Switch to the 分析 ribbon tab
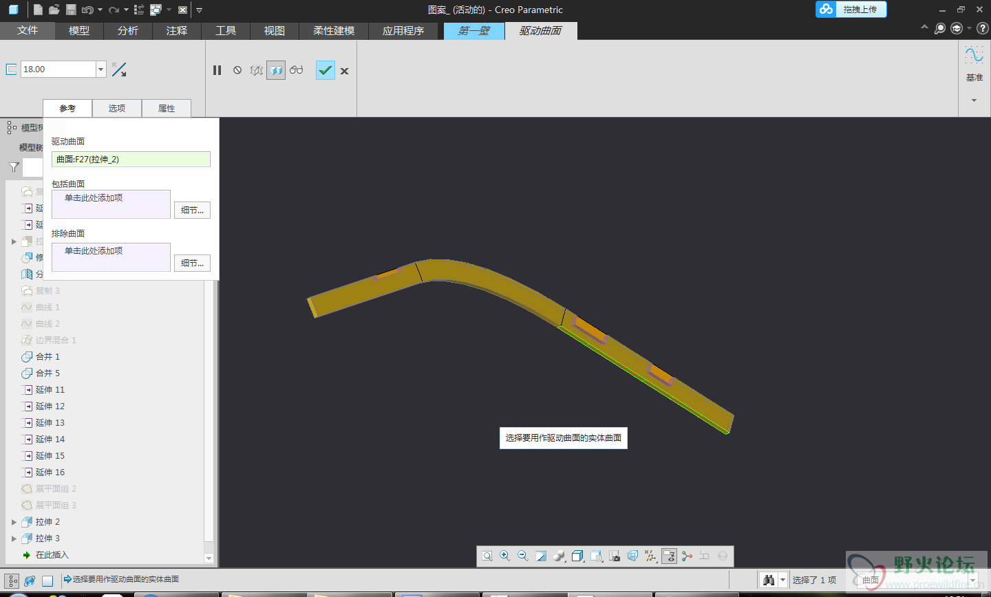This screenshot has height=597, width=991. pos(128,31)
